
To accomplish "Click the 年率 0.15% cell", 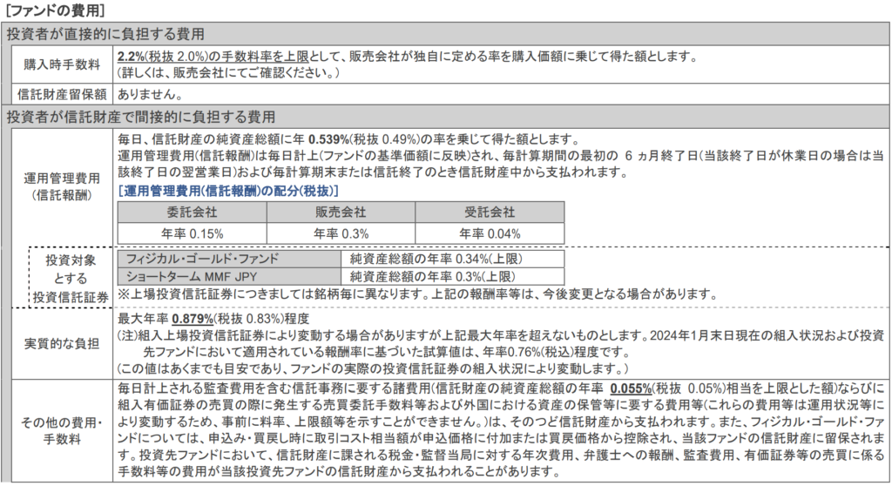I will click(193, 233).
